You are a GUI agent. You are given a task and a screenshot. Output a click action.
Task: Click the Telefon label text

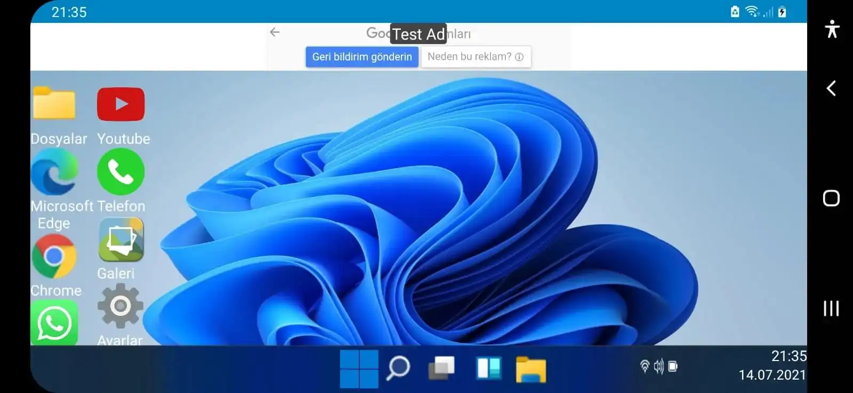[121, 206]
